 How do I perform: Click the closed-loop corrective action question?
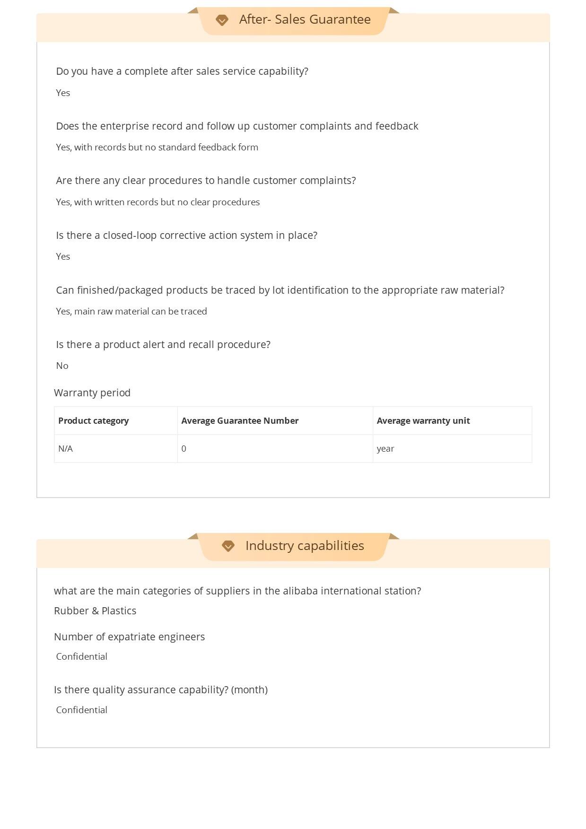[187, 236]
